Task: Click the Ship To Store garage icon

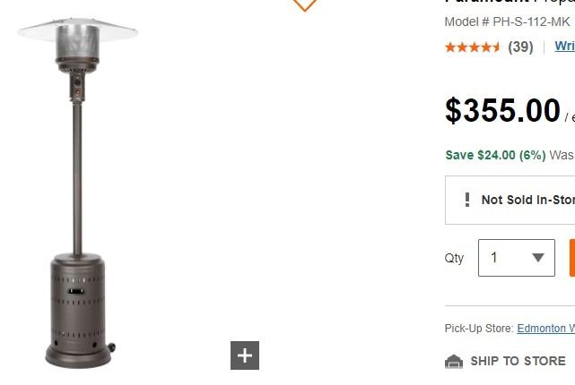Action: [454, 361]
